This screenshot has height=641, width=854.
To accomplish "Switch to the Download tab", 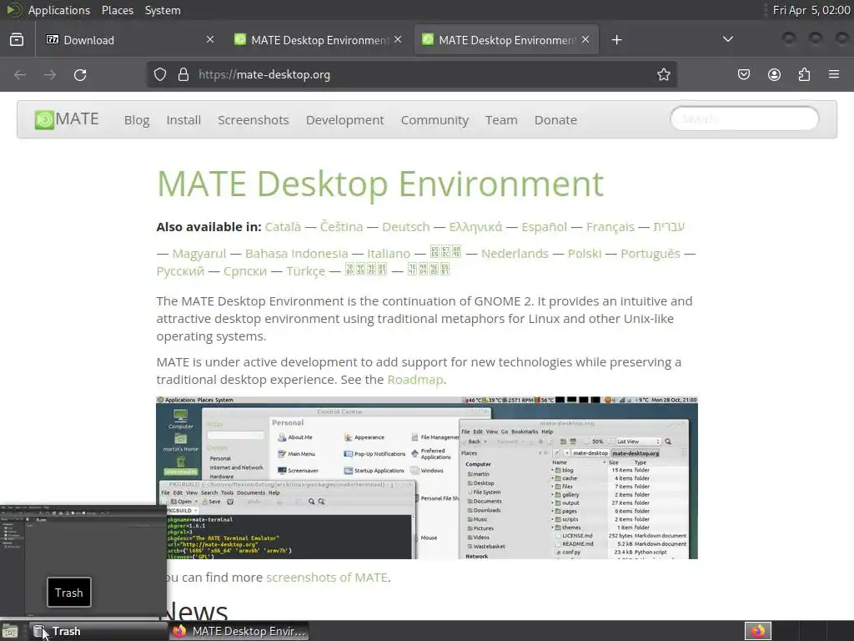I will tap(128, 40).
